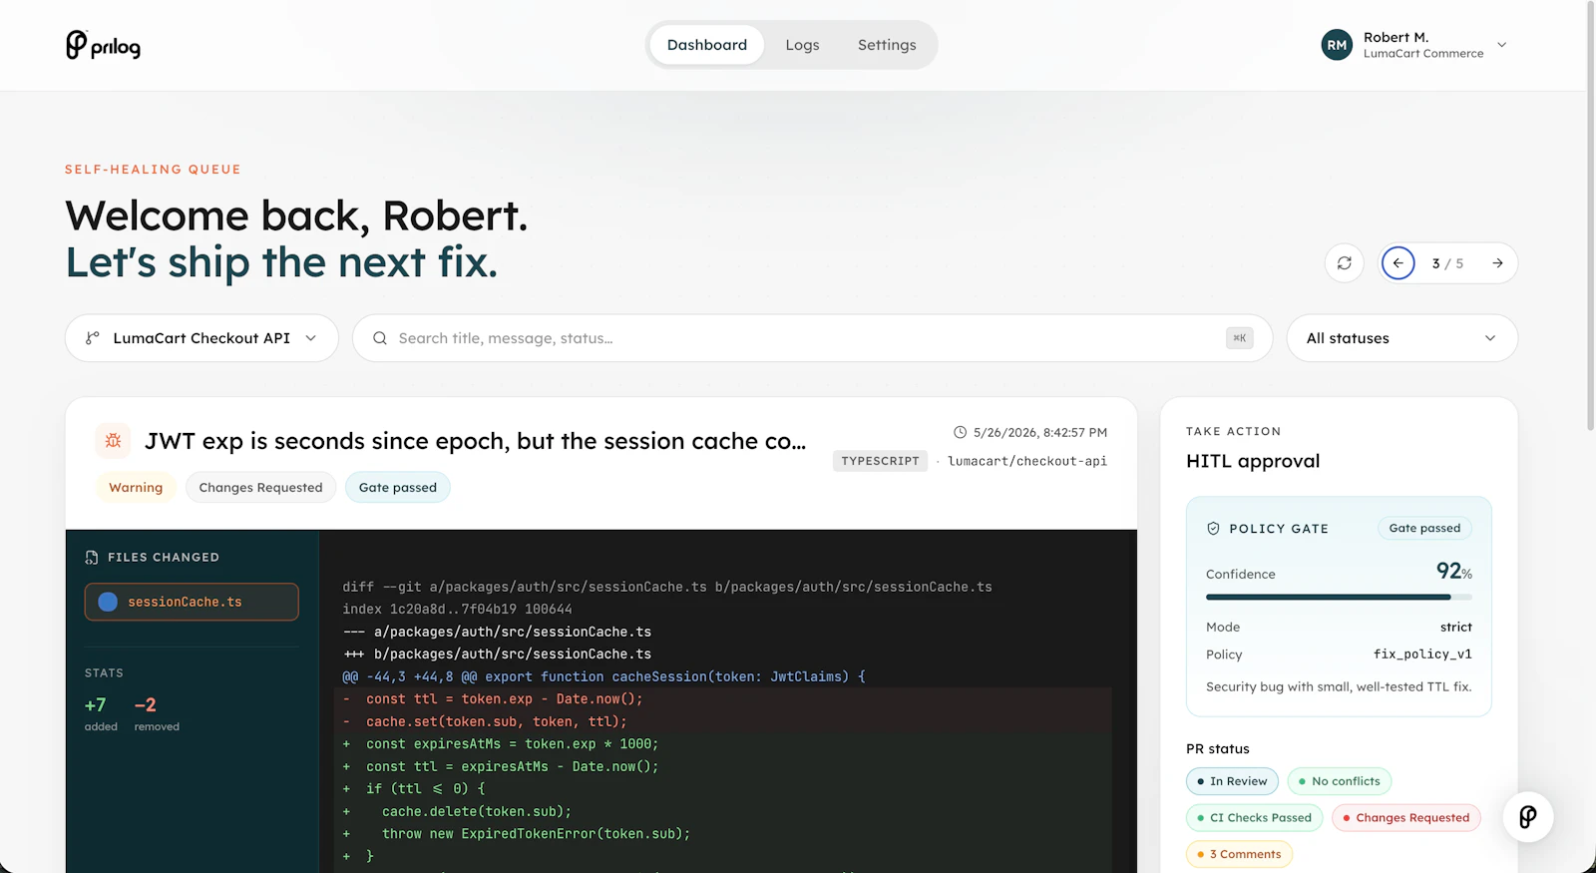Click the Changes Requested PR status chip
The image size is (1596, 873).
pos(1406,818)
